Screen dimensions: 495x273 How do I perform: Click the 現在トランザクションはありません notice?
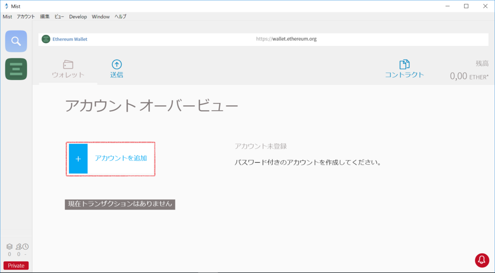click(120, 204)
